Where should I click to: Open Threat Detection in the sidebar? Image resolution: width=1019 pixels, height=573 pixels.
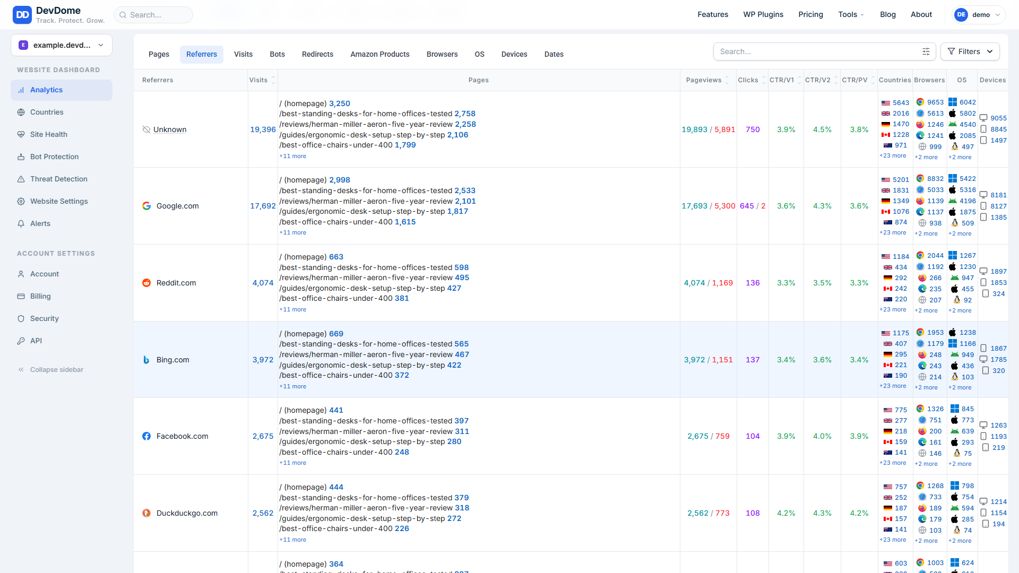(62, 179)
